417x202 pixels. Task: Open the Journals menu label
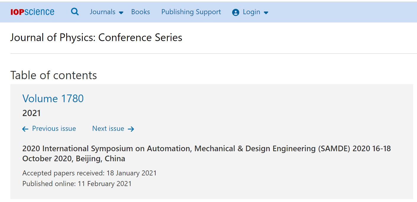coord(103,12)
